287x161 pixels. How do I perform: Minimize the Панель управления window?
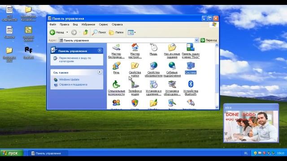coord(204,18)
